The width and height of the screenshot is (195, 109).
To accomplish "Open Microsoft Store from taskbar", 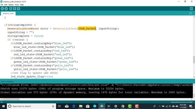I will (x=88, y=106).
